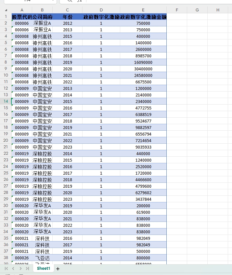Select cell with amount 9882597

[x=143, y=127]
